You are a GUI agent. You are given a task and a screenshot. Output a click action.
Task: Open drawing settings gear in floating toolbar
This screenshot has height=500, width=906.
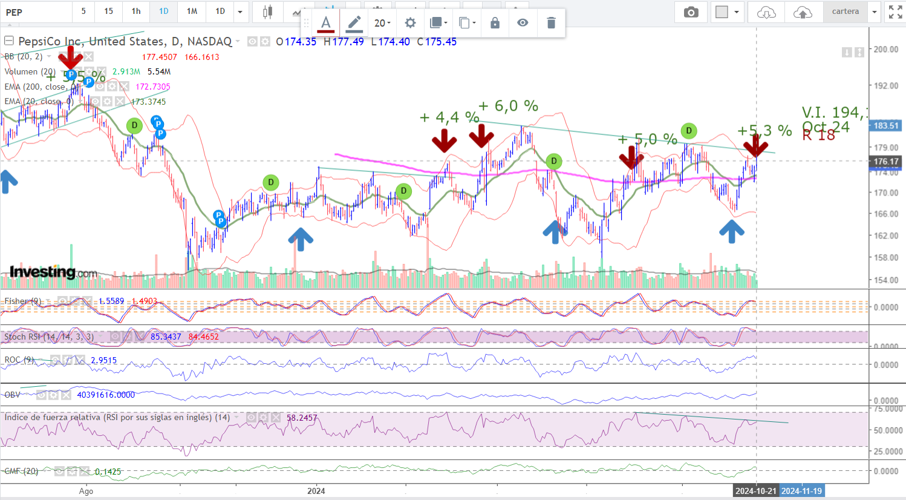pyautogui.click(x=410, y=23)
